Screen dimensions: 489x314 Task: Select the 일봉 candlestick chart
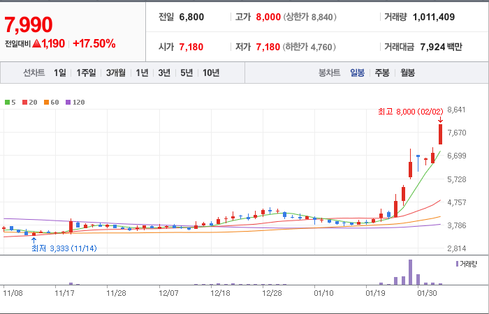click(x=357, y=73)
